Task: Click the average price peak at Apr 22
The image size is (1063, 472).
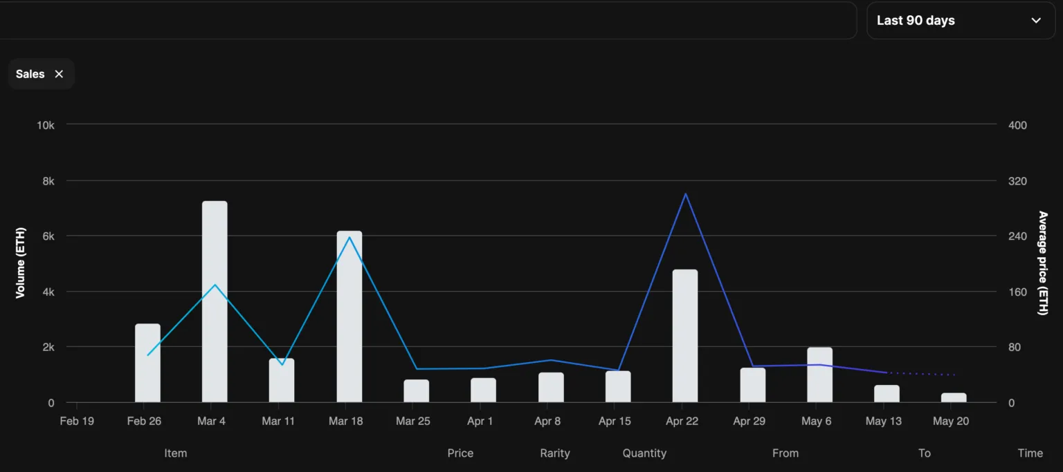Action: point(685,194)
